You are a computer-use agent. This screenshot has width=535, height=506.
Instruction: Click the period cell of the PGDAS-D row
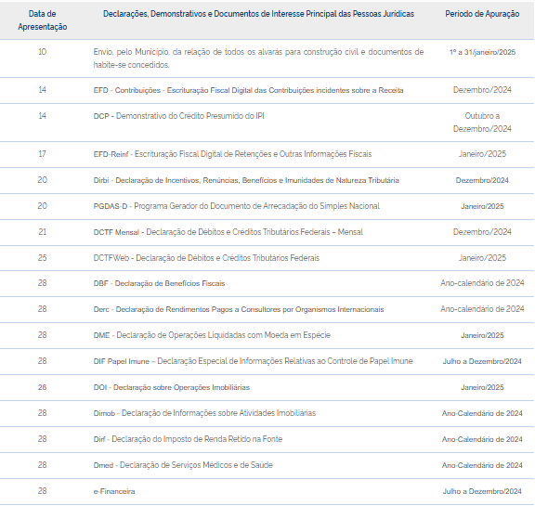[482, 207]
